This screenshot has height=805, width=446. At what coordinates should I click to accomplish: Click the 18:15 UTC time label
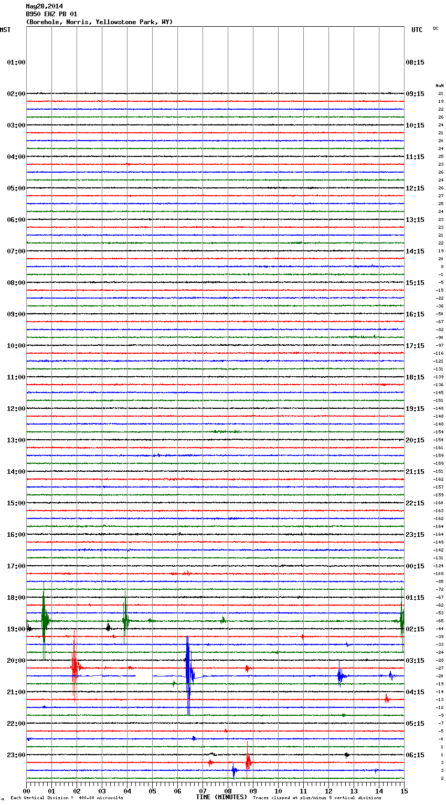tap(415, 377)
